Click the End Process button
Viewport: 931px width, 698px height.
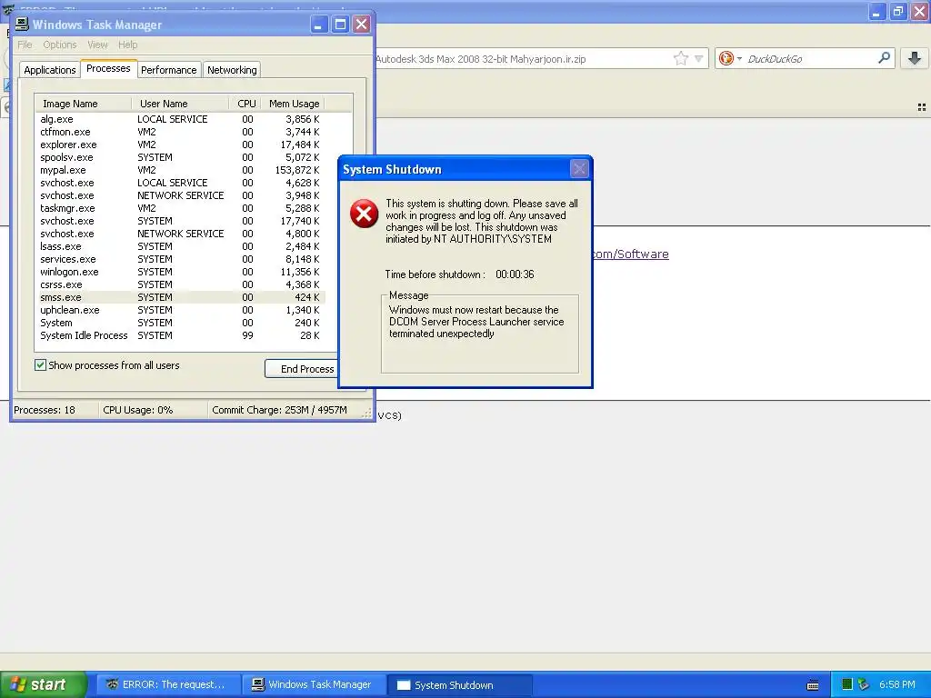[302, 369]
